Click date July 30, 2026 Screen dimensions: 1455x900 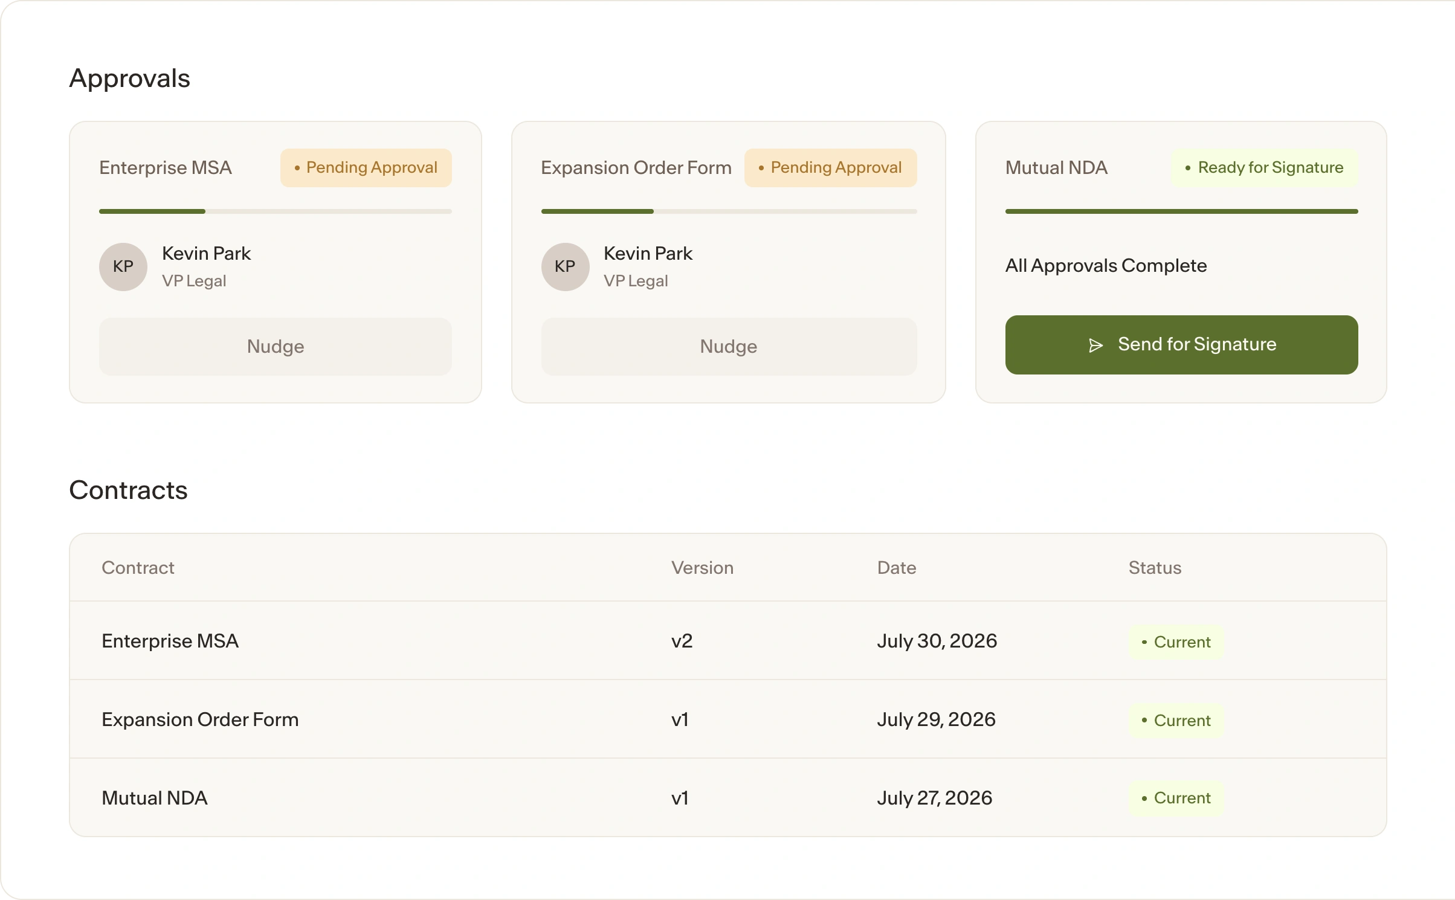(937, 641)
